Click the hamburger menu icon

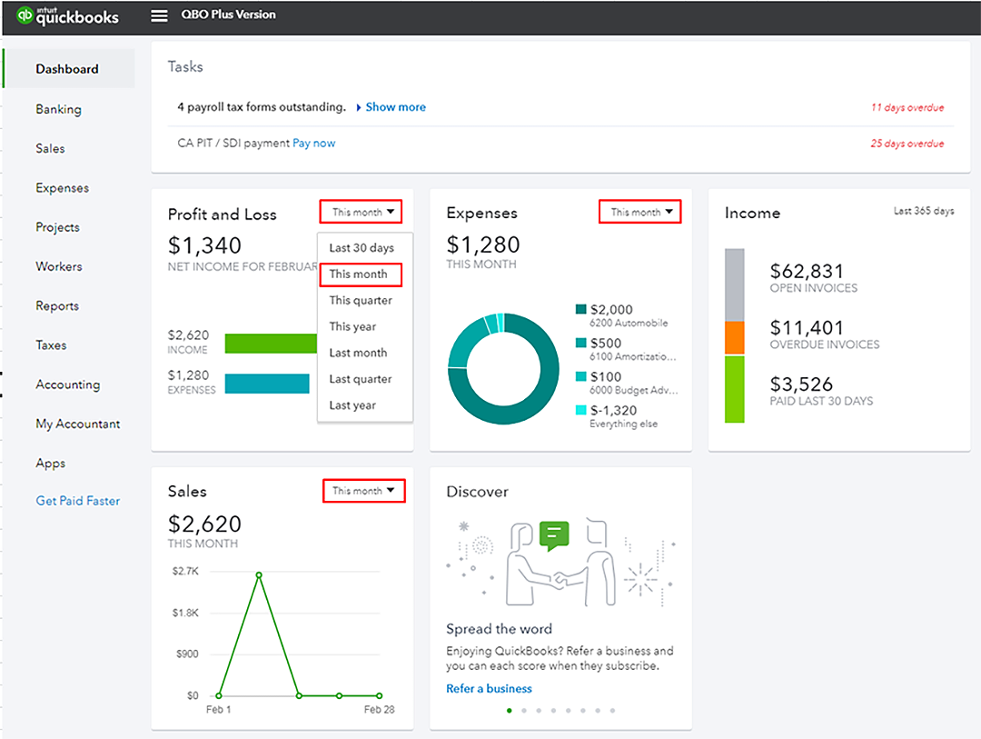[159, 15]
